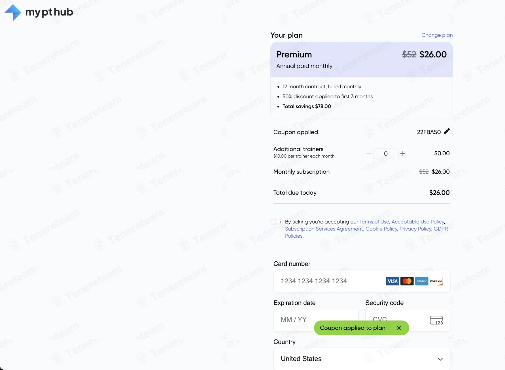Focus the Card number field
Screen dimensions: 505x370
[x=362, y=281]
